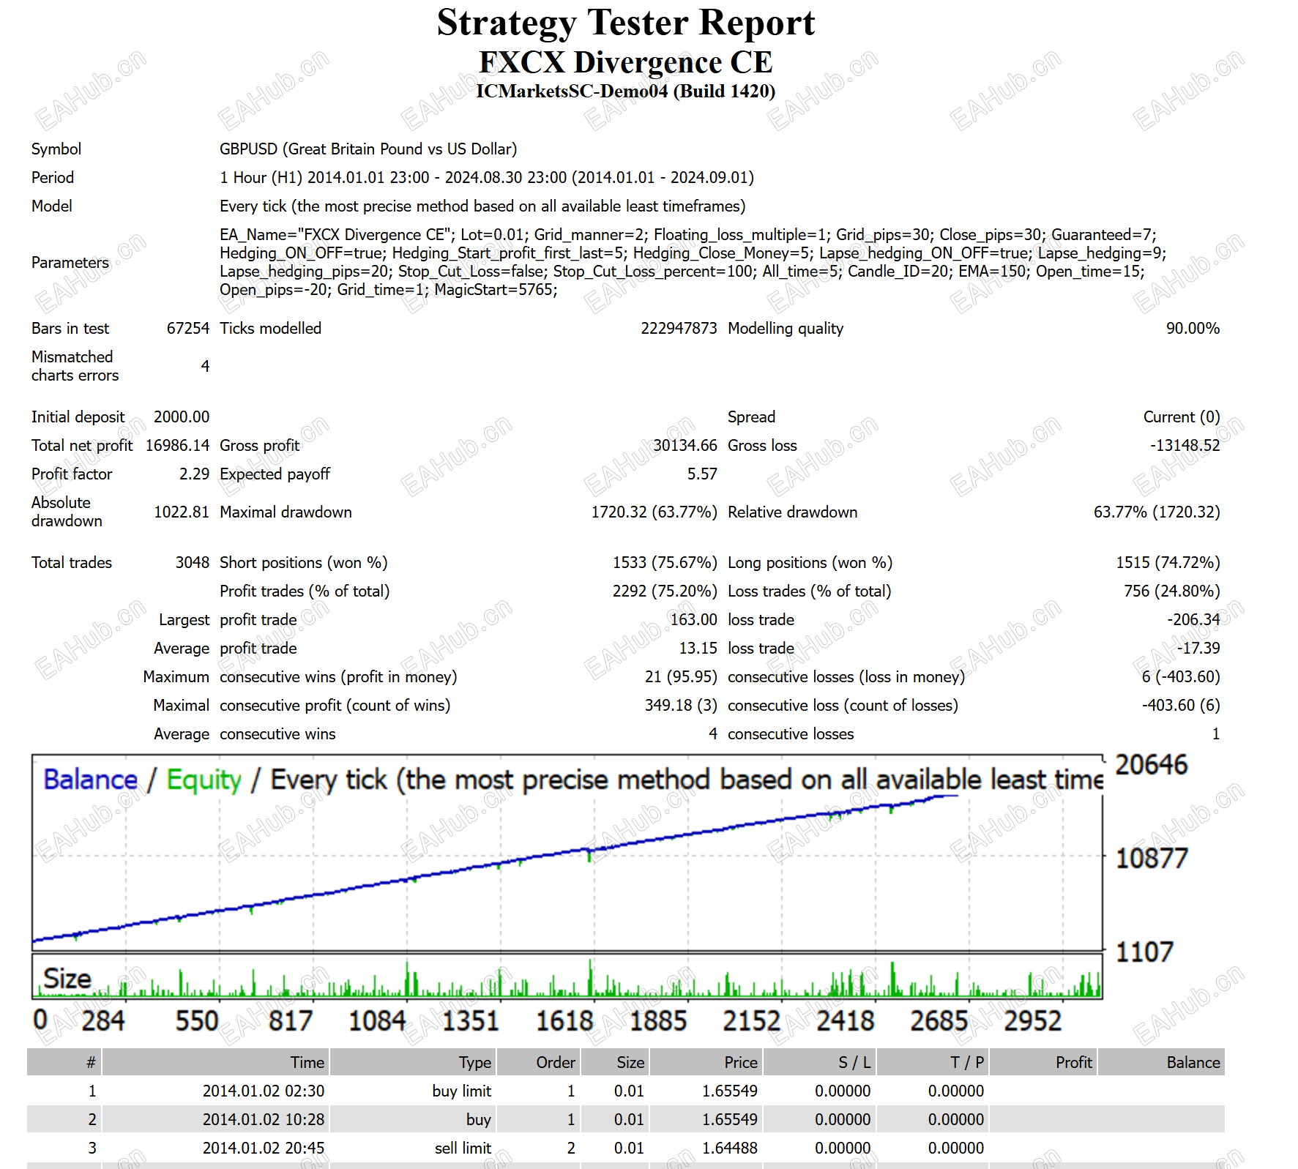1298x1169 pixels.
Task: Click ICMarketsSC-Demo04 (Build 1420) text
Action: pyautogui.click(x=625, y=91)
